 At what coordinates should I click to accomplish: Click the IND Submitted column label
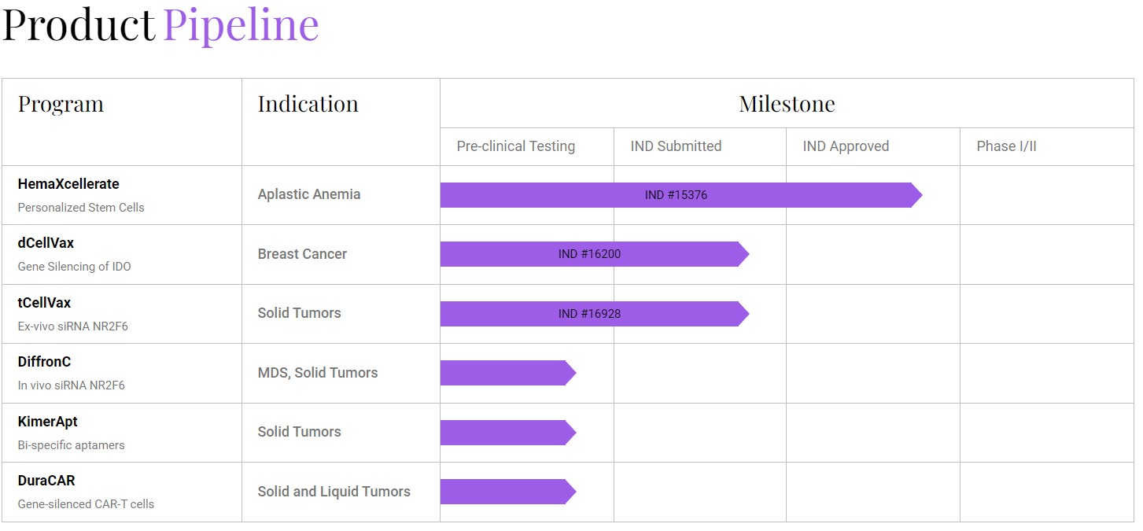[676, 146]
